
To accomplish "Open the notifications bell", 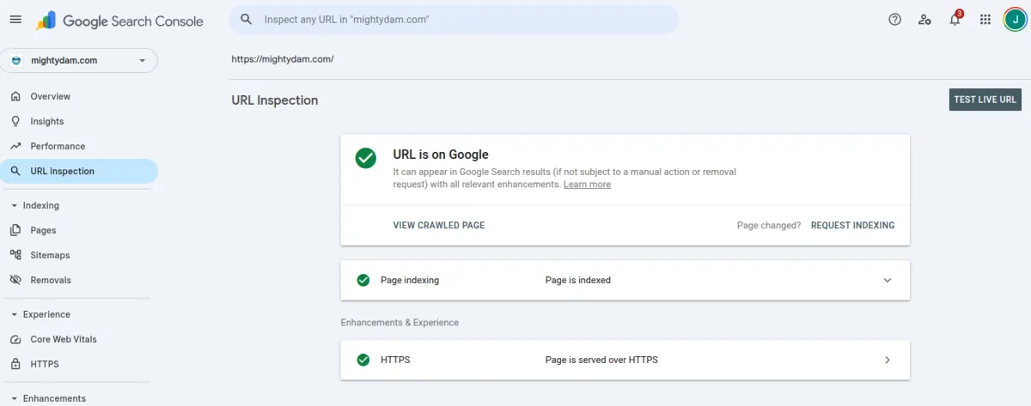I will point(955,19).
